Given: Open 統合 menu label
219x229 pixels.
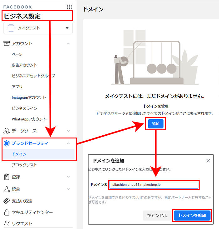Looking at the screenshot, I should point(16,189).
